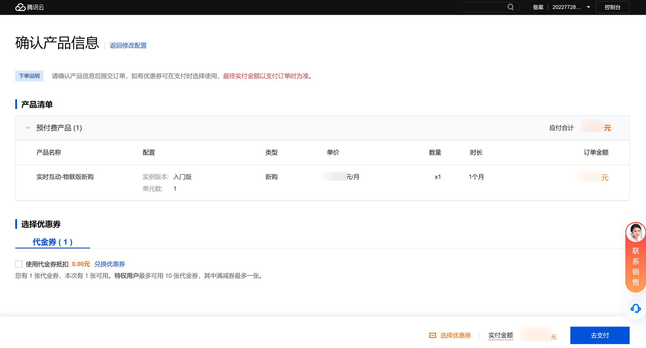Click the 实付金额 underlined label
646x348 pixels.
pos(500,335)
